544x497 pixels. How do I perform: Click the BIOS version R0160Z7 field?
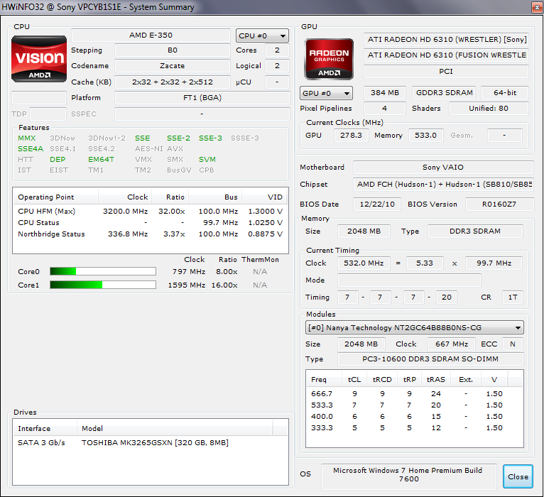point(499,204)
